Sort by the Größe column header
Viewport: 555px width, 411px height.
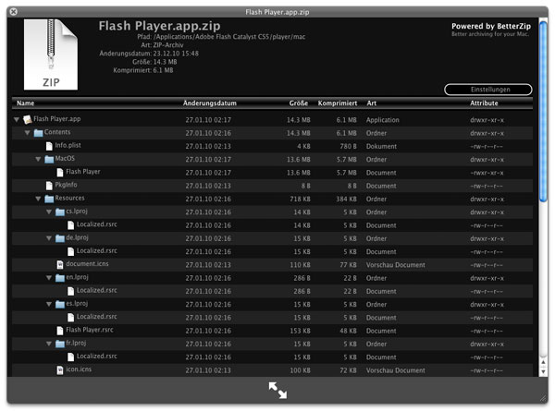(298, 103)
